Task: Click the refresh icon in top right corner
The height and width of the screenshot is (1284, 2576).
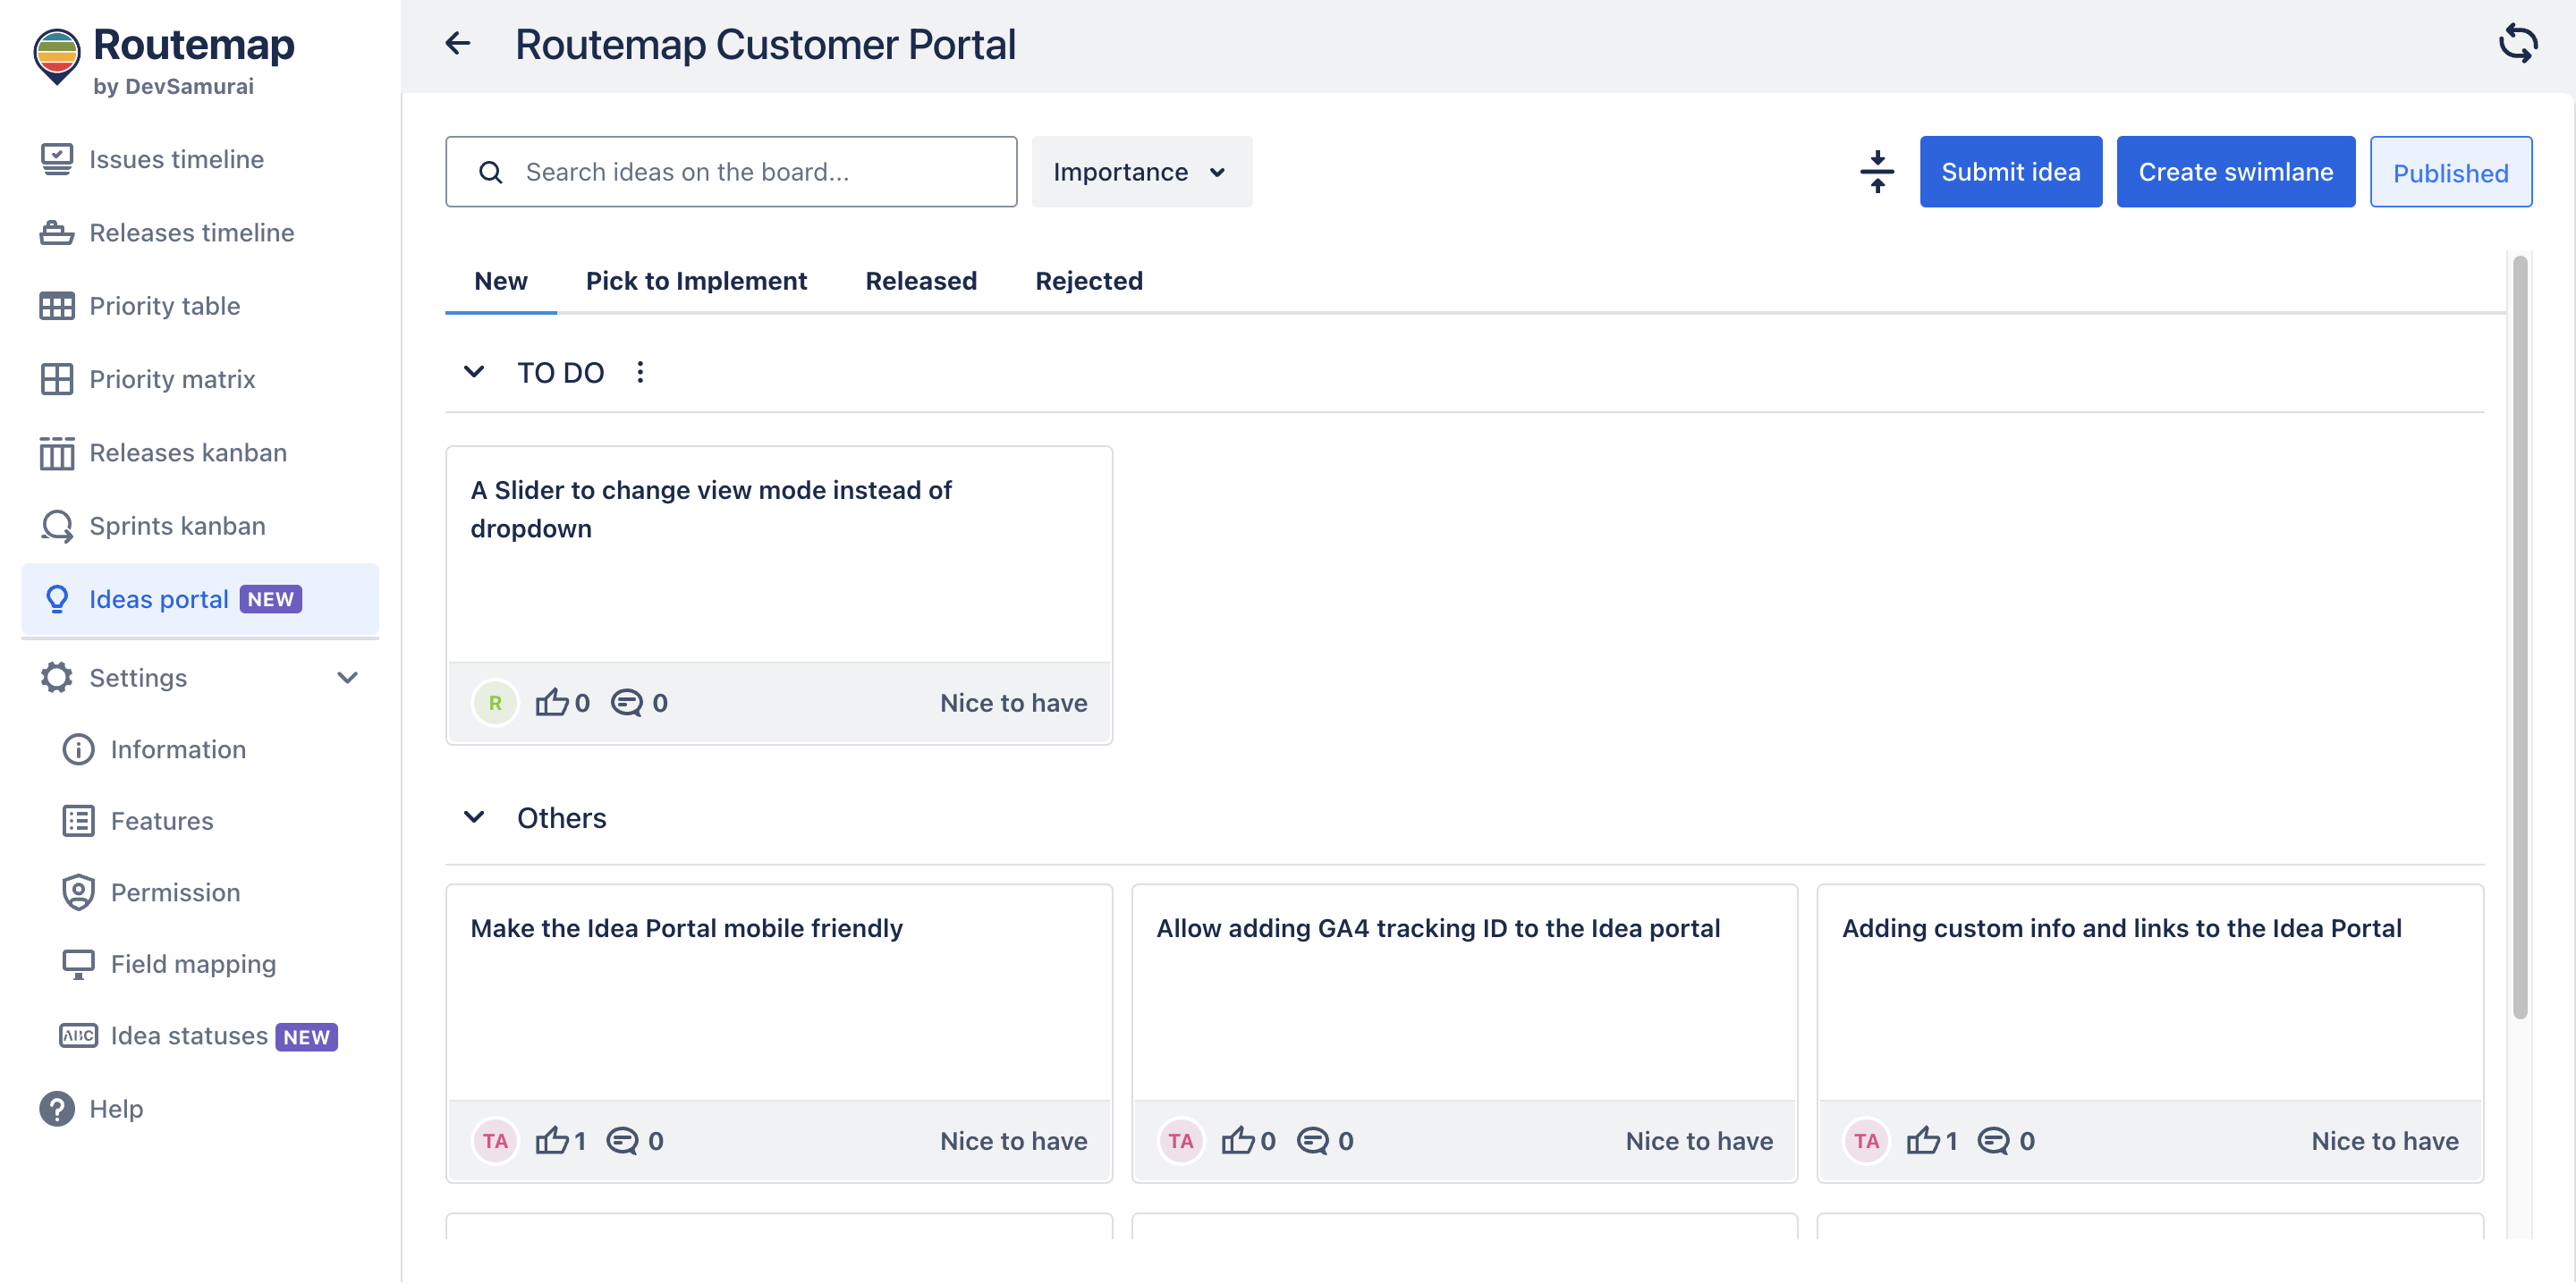Action: [2518, 44]
